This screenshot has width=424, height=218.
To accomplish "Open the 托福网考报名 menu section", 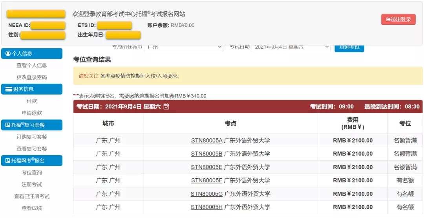I will [x=32, y=161].
